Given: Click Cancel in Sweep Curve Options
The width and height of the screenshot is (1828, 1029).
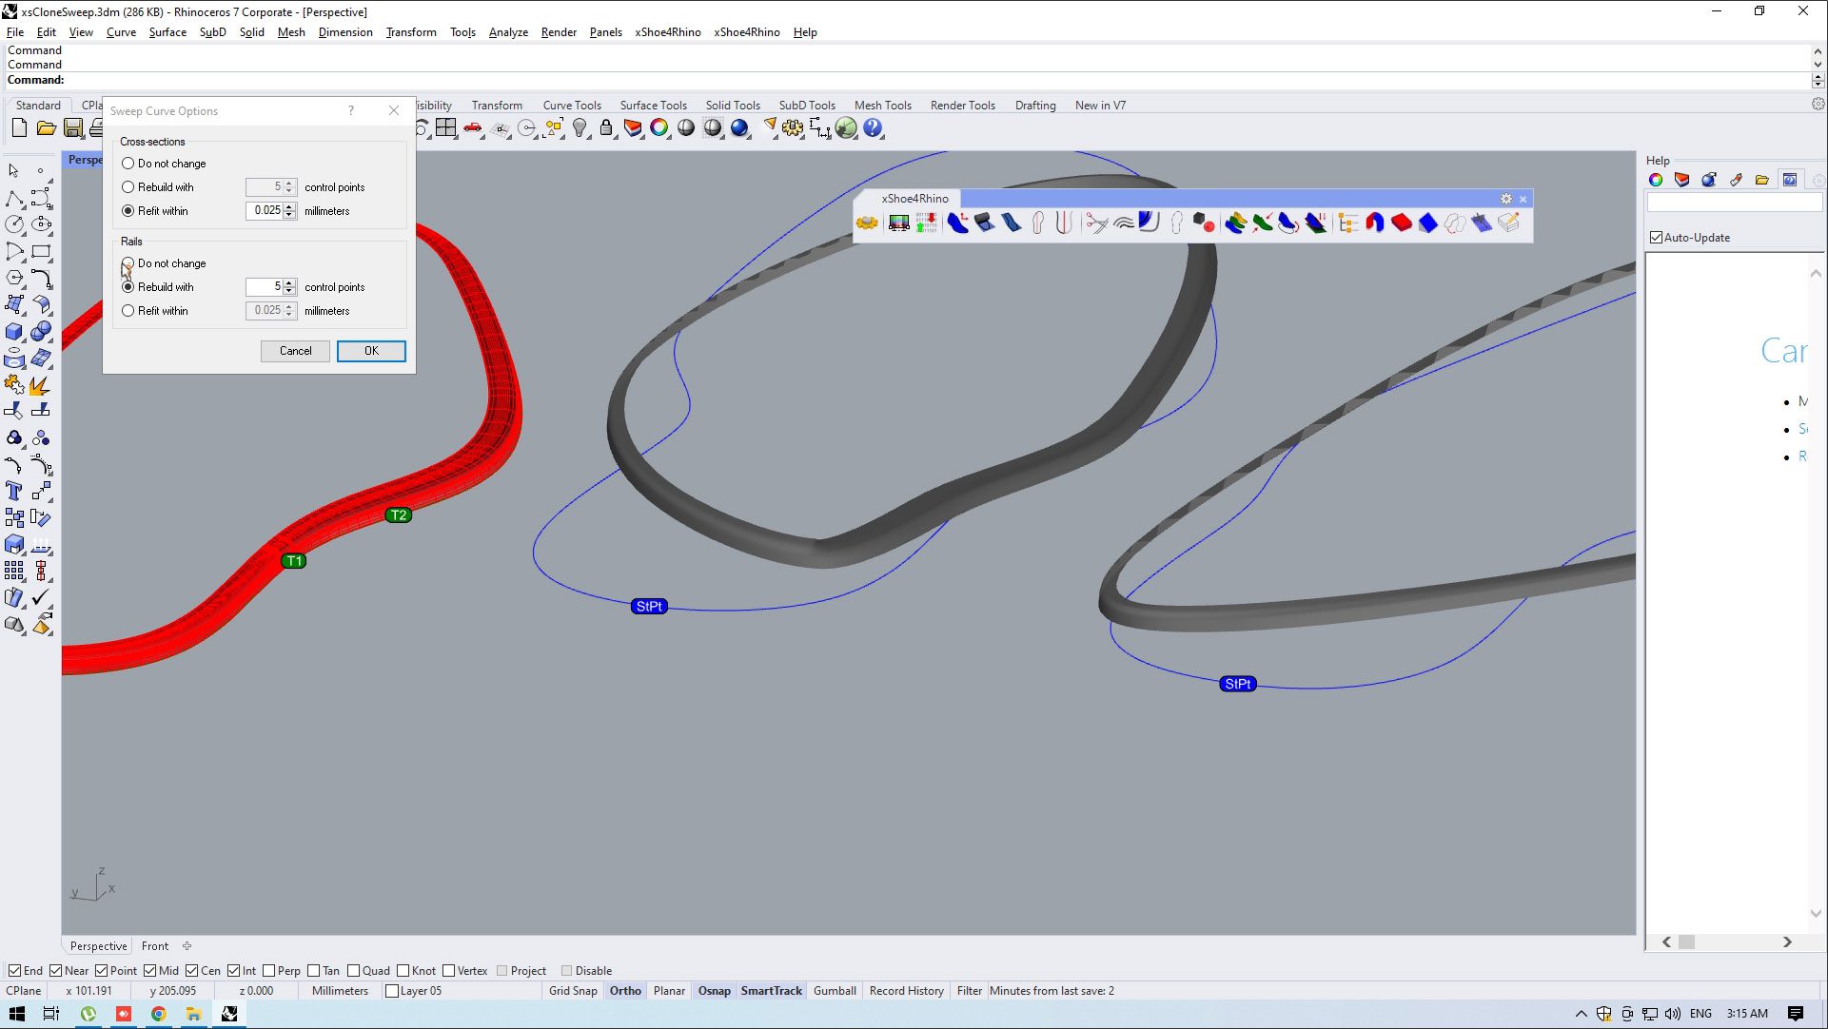Looking at the screenshot, I should pos(295,351).
